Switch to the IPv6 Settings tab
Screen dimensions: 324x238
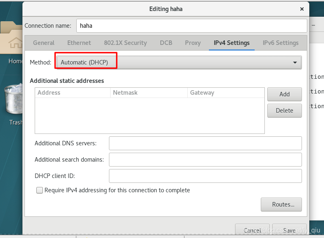coord(280,43)
